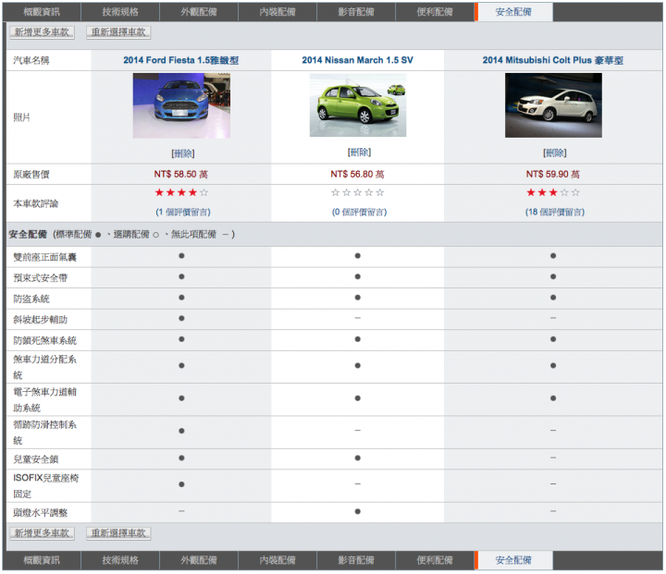View the white Mitsubishi Colt Plus photo

tap(553, 105)
